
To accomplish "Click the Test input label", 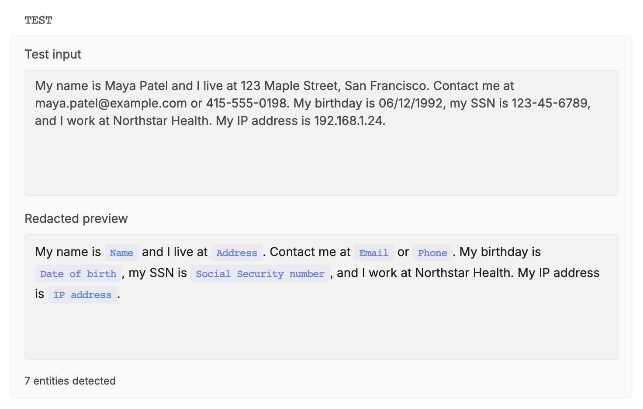I will click(53, 54).
